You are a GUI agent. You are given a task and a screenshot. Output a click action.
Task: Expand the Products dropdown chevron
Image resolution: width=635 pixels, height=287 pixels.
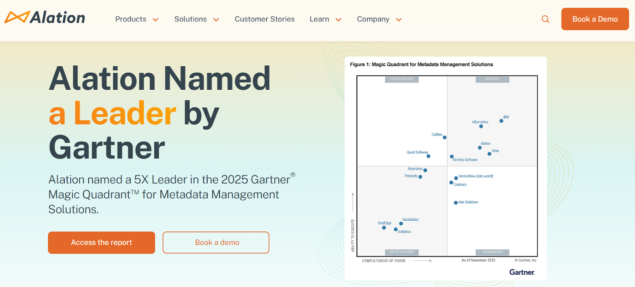156,20
